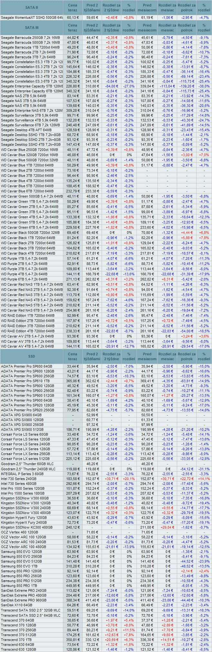Click WD Caviar Black 1TB 7200ot 64MB name
Viewport: 212px width, 652px height.
[28, 238]
